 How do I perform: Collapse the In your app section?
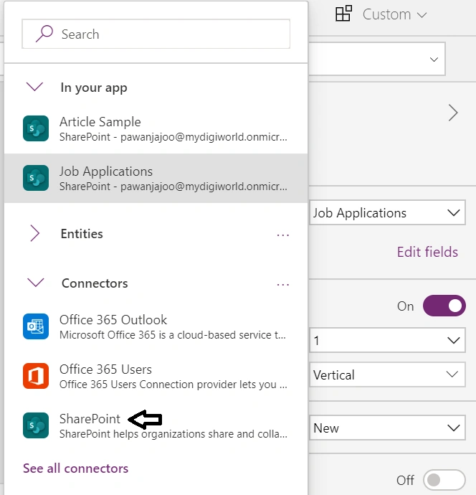point(34,87)
